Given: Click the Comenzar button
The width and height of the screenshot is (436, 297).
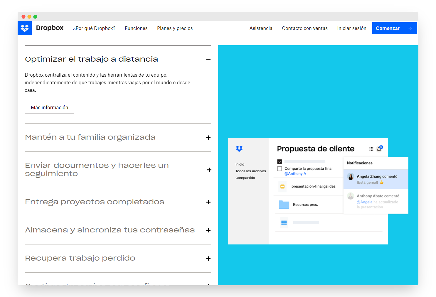Looking at the screenshot, I should 395,28.
